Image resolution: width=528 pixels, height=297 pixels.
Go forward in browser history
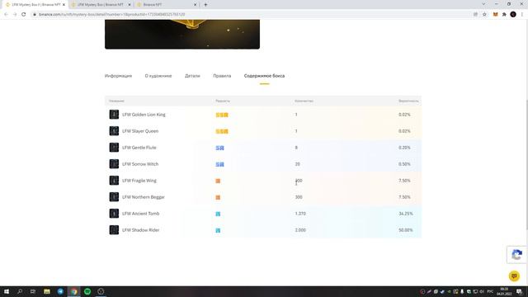[x=15, y=15]
